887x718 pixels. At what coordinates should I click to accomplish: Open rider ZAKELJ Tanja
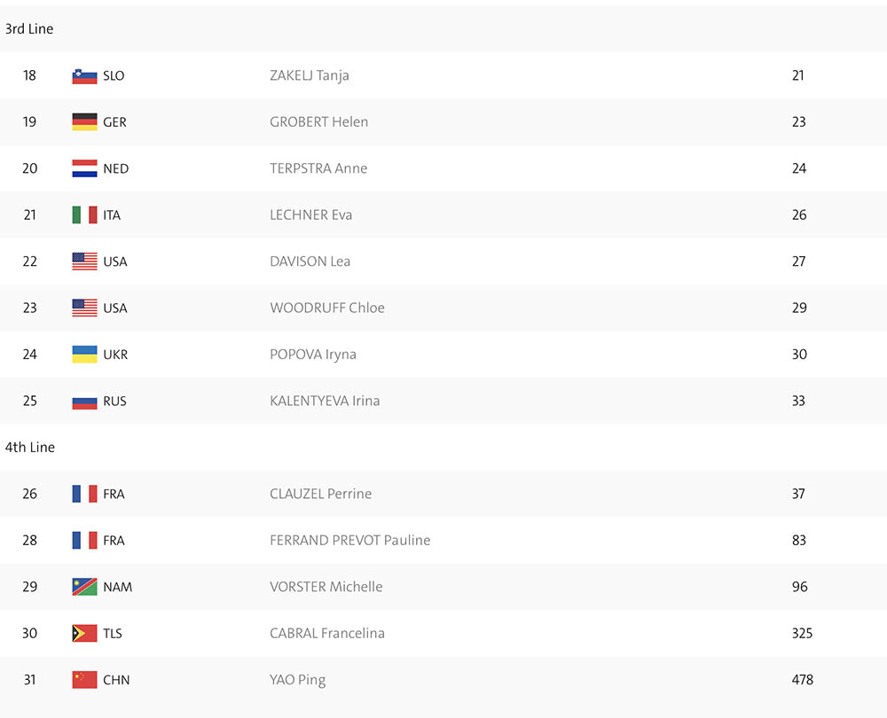[310, 75]
